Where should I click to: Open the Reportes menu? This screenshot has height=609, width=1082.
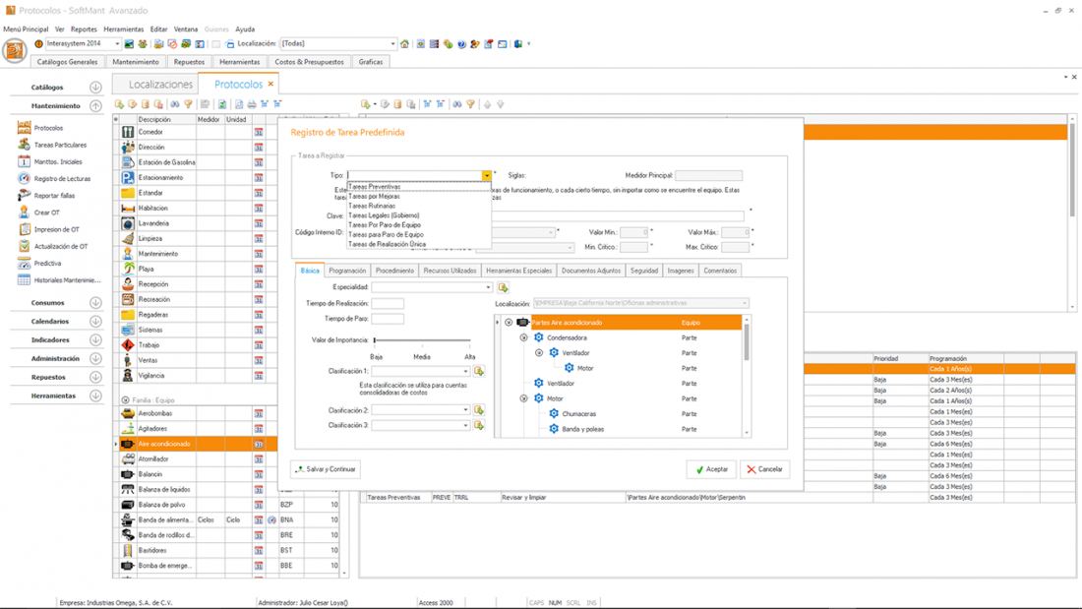pos(84,30)
